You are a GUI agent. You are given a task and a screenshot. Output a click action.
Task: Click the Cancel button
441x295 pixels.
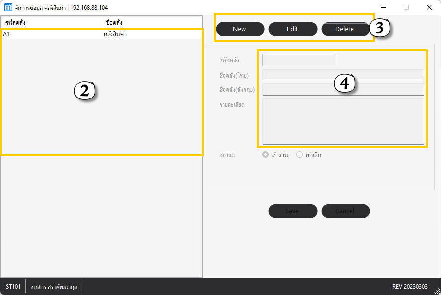[345, 211]
